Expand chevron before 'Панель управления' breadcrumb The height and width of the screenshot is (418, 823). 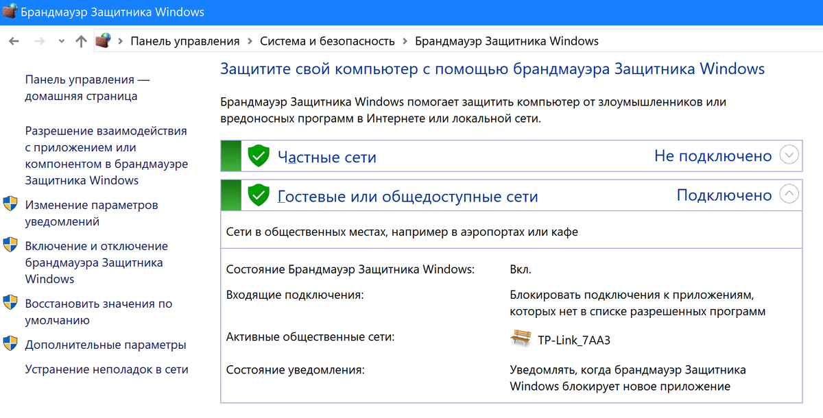click(x=121, y=41)
